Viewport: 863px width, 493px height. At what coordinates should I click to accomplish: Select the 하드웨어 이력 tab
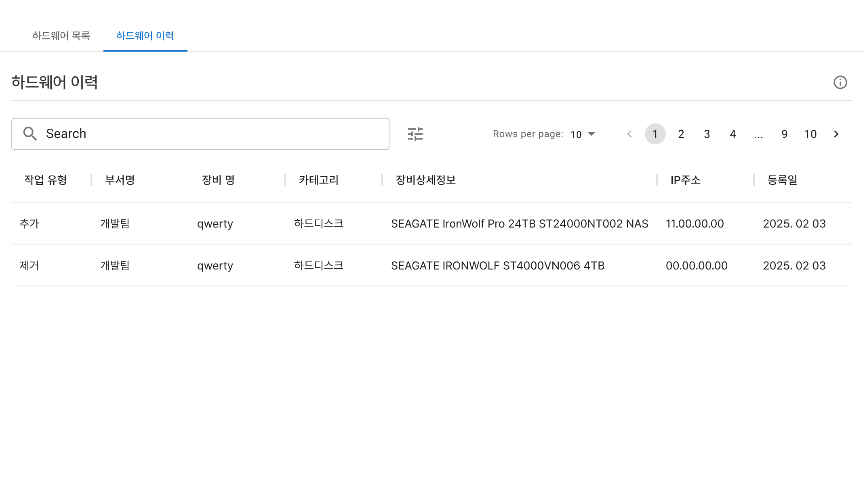pos(145,36)
